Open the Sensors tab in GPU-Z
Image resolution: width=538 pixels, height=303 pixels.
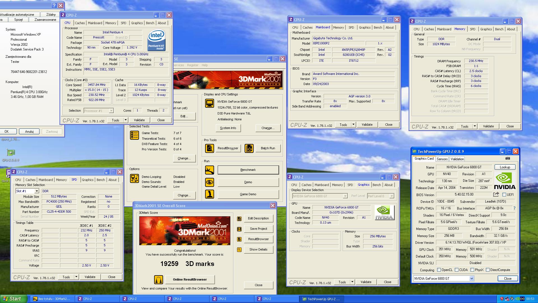point(442,159)
